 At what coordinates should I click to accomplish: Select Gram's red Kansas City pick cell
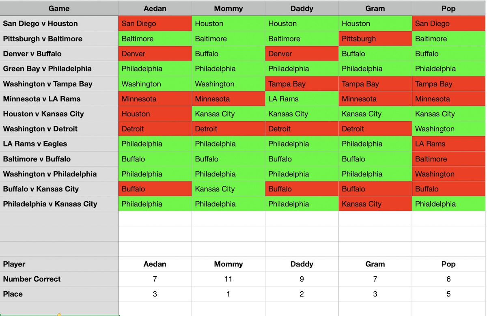point(375,204)
